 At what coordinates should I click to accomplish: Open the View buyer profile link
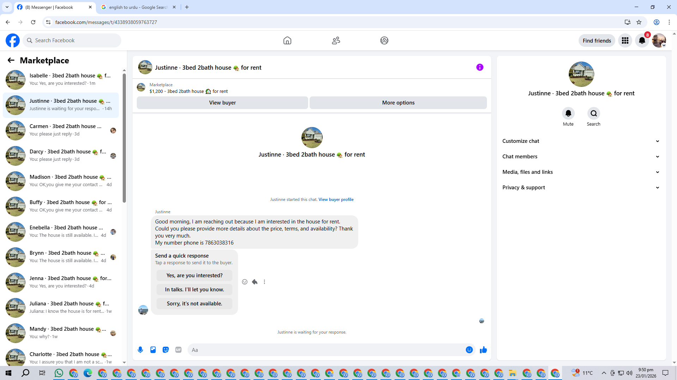[x=336, y=199]
